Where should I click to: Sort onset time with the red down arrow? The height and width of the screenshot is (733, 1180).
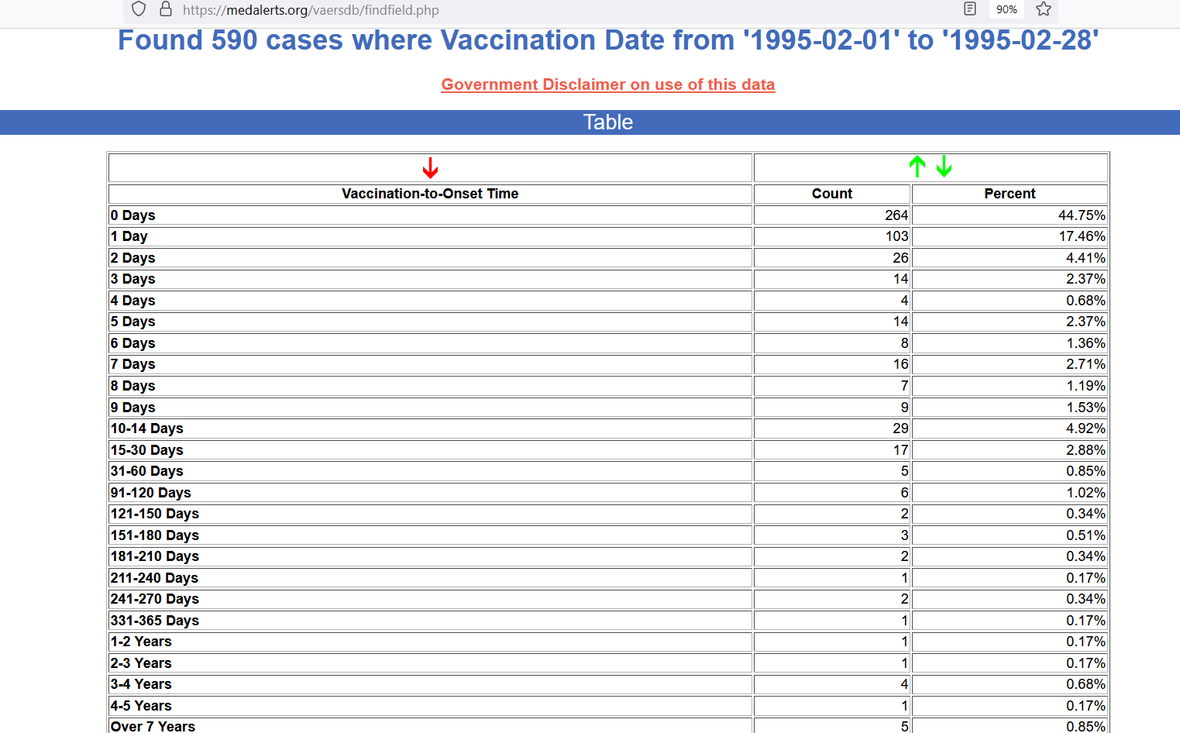pos(430,168)
